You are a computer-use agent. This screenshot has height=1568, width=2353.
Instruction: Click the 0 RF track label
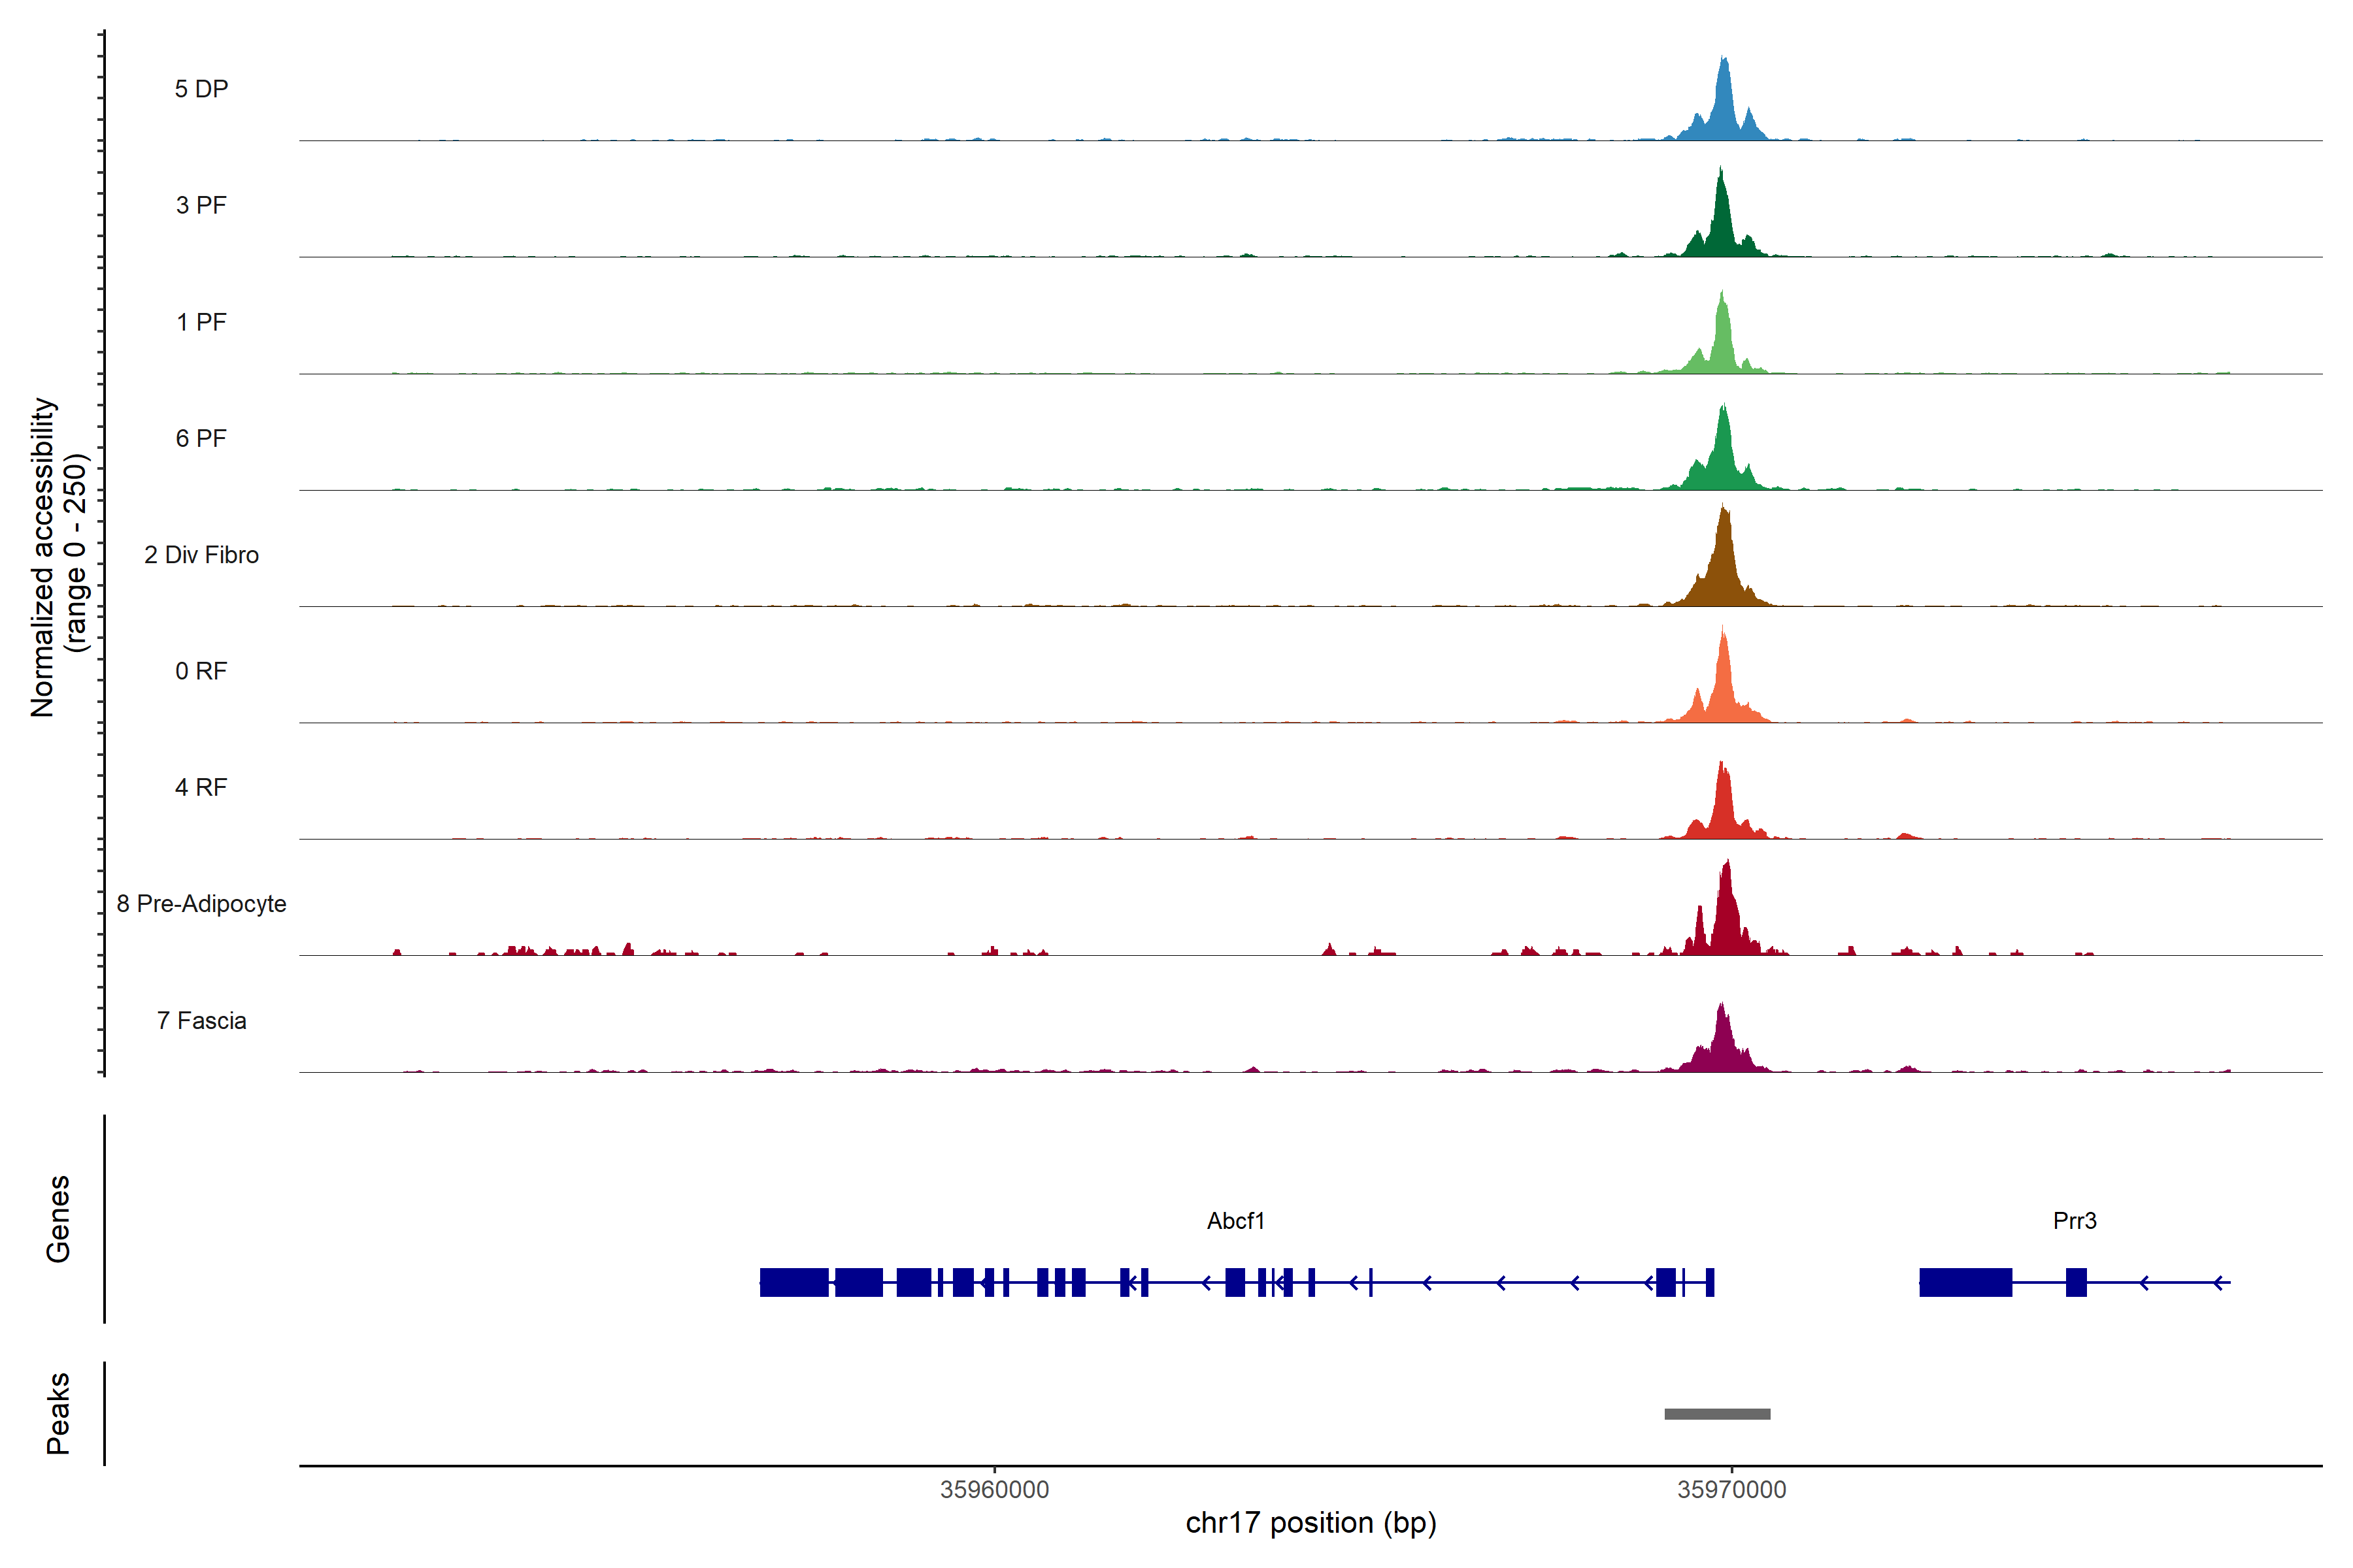click(x=201, y=671)
